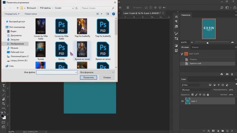Click Photoshop search magnifier icon at top

222,7
